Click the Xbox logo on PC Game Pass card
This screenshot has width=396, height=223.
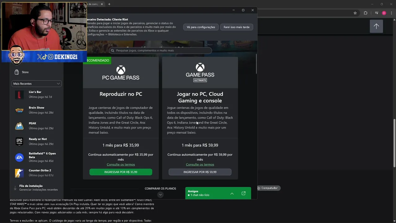click(121, 70)
